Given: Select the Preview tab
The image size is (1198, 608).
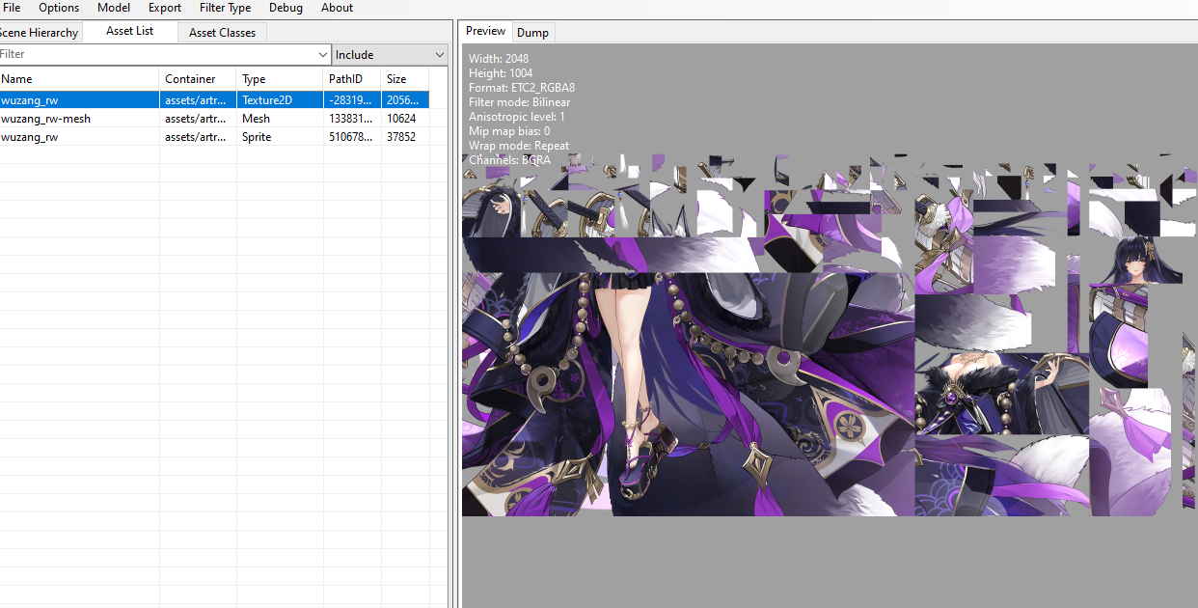Looking at the screenshot, I should click(x=485, y=30).
